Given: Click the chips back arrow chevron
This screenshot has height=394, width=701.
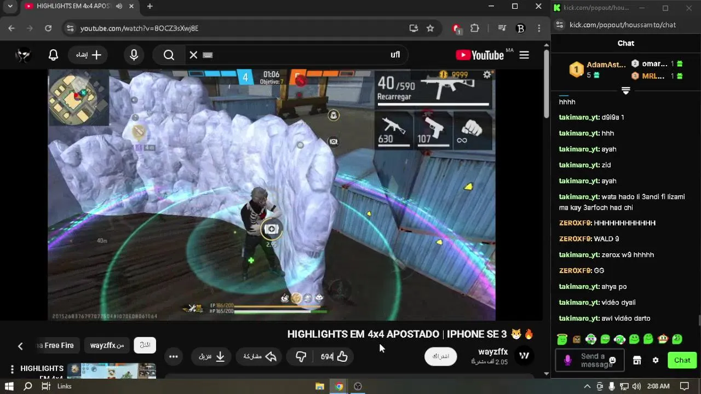Looking at the screenshot, I should pyautogui.click(x=20, y=346).
